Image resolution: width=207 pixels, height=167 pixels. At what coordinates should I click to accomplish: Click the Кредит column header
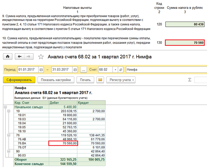point(91,103)
